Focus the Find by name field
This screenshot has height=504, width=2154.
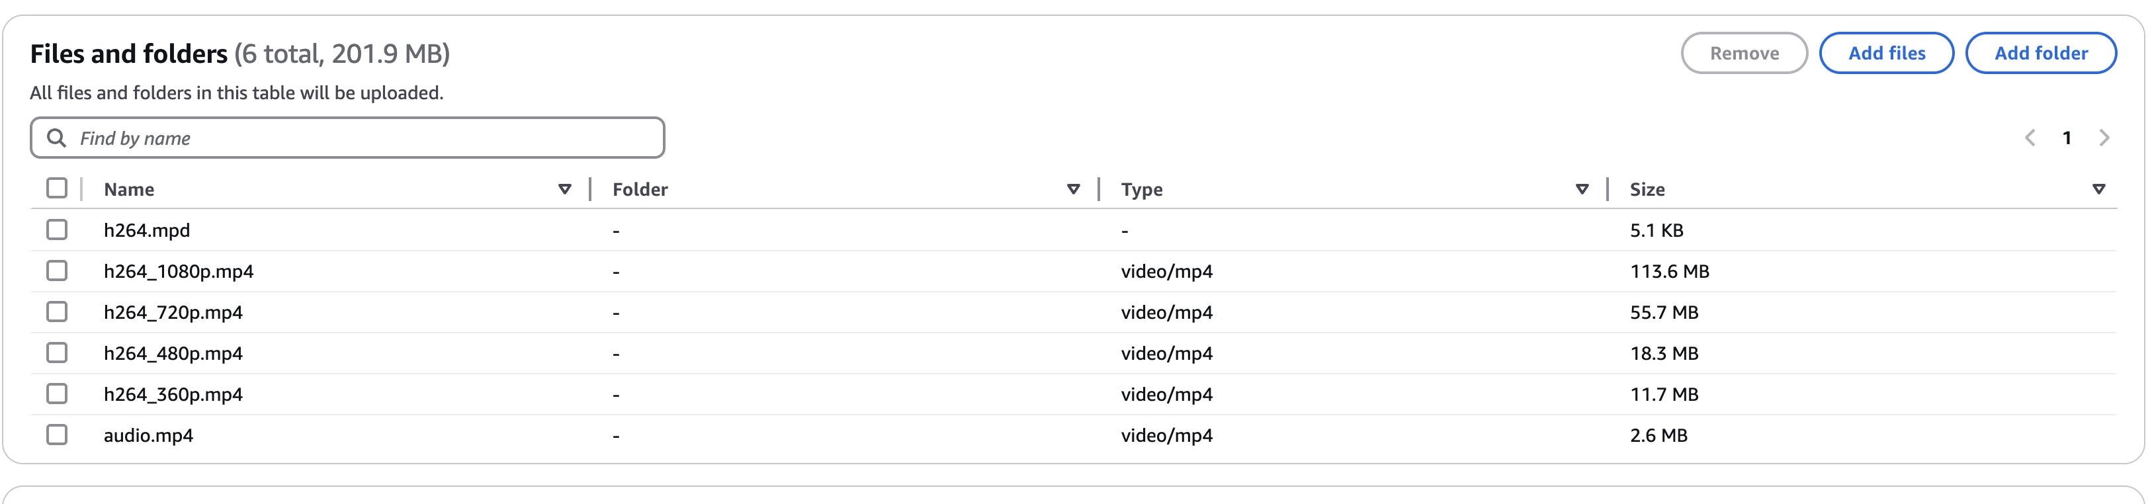[x=348, y=138]
